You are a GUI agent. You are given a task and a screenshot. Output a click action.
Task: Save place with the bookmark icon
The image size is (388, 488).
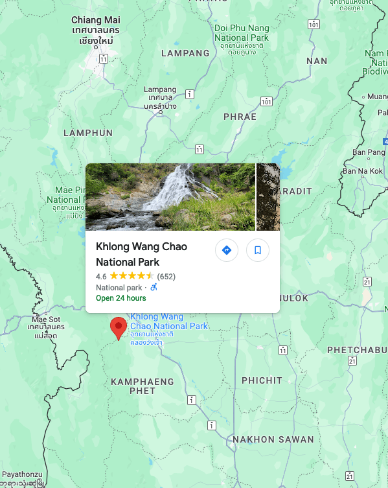(x=258, y=250)
